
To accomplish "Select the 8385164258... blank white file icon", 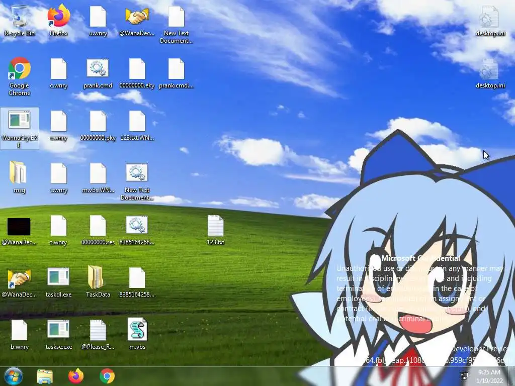I will point(137,282).
